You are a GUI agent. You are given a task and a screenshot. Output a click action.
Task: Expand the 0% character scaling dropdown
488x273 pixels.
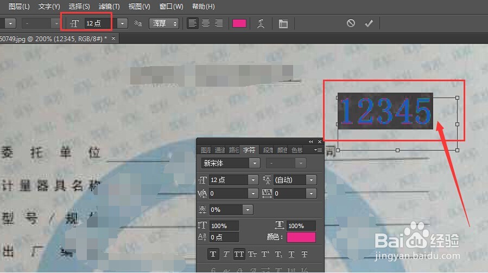(x=248, y=210)
